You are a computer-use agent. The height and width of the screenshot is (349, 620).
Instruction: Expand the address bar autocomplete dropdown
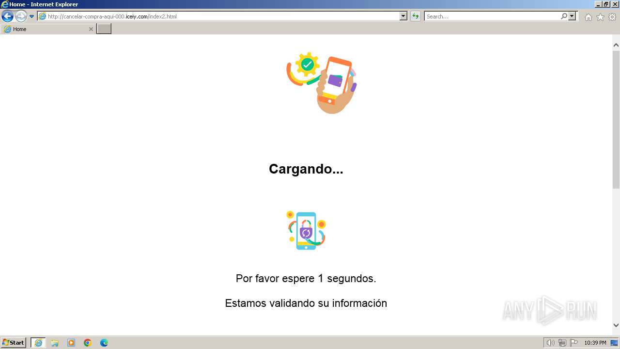[x=403, y=16]
